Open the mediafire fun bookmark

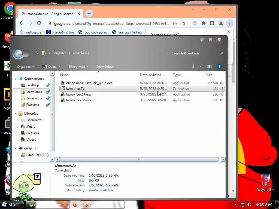click(x=60, y=32)
